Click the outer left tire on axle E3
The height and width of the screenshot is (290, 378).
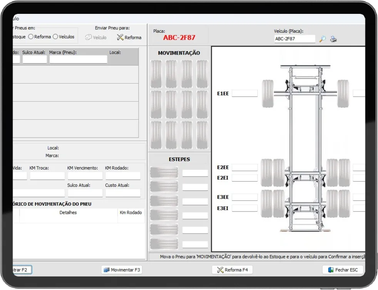click(x=267, y=204)
